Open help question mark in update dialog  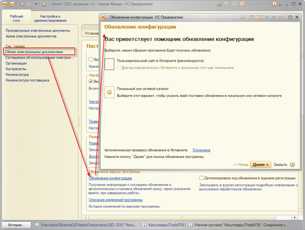(x=292, y=164)
